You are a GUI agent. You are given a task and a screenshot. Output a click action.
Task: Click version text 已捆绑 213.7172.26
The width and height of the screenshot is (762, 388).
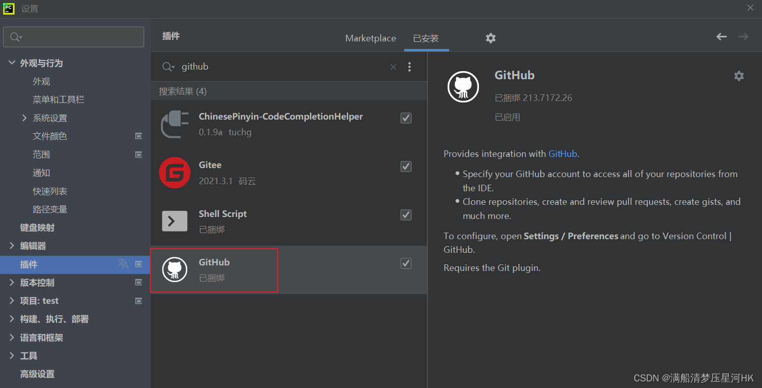[533, 98]
